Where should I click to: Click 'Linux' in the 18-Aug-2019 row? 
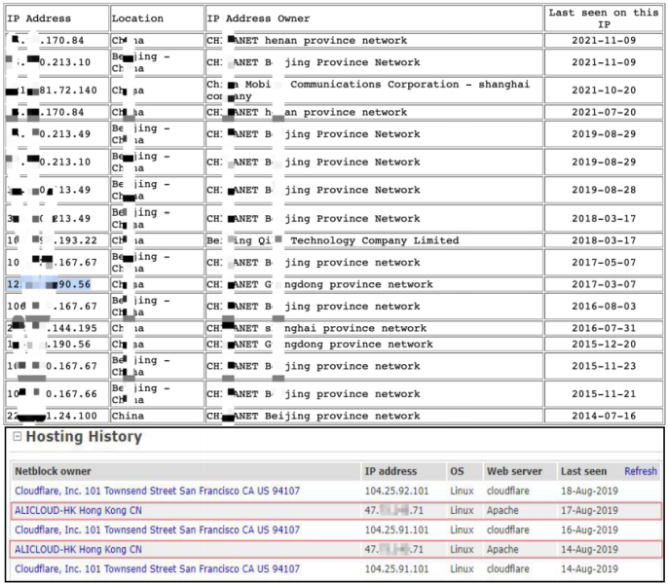462,491
